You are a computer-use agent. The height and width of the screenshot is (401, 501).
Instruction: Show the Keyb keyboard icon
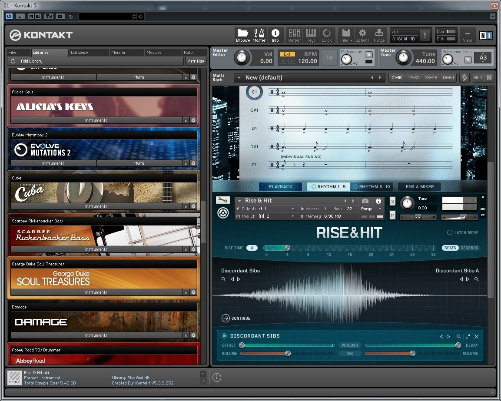311,35
